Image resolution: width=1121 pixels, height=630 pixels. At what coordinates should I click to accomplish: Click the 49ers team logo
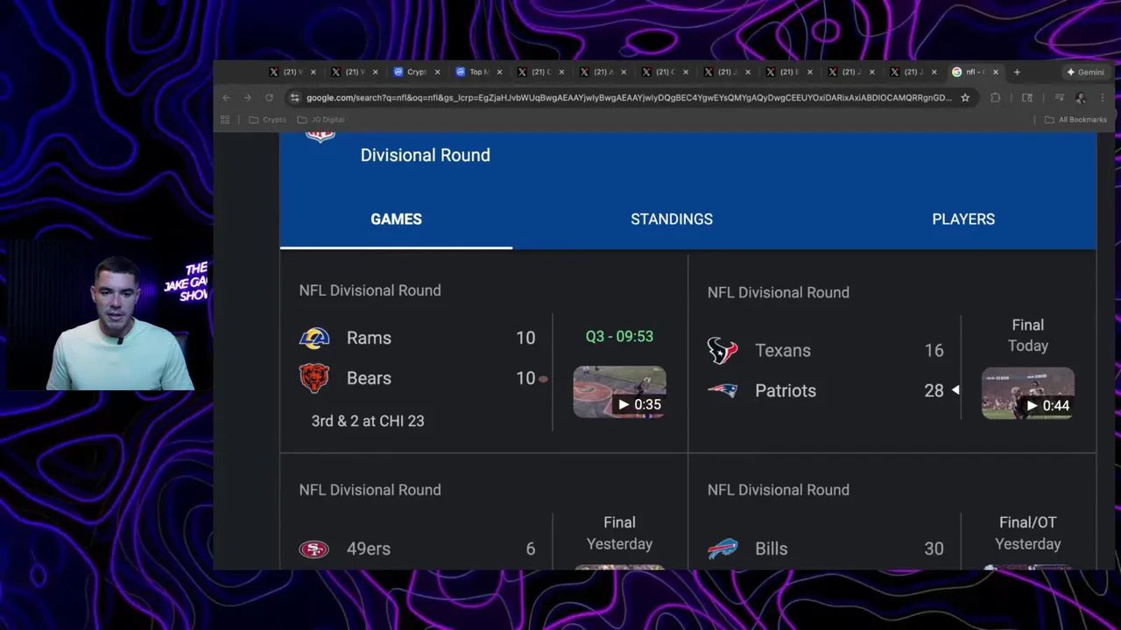[x=314, y=549]
